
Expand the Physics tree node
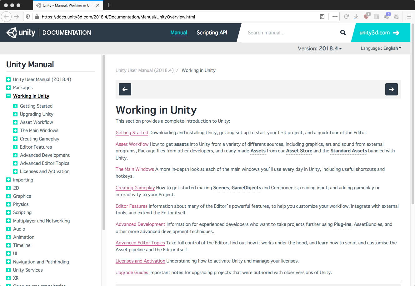point(8,204)
